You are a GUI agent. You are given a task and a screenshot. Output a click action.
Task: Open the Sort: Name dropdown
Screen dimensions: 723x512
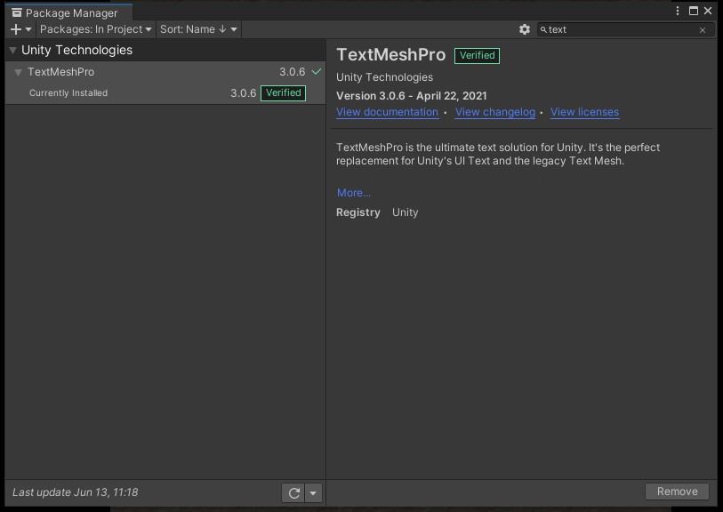click(x=198, y=29)
